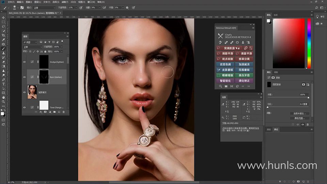
Task: Toggle lock transparent pixels in Layers panel
Action: point(30,51)
